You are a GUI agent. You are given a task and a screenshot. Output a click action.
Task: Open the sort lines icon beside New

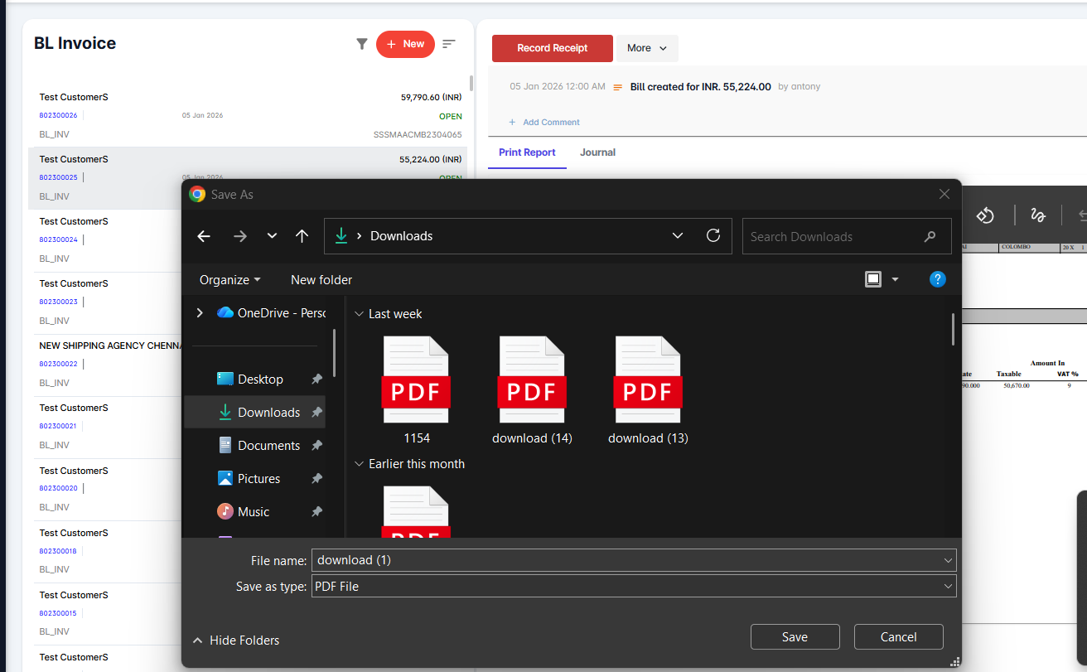click(x=449, y=44)
